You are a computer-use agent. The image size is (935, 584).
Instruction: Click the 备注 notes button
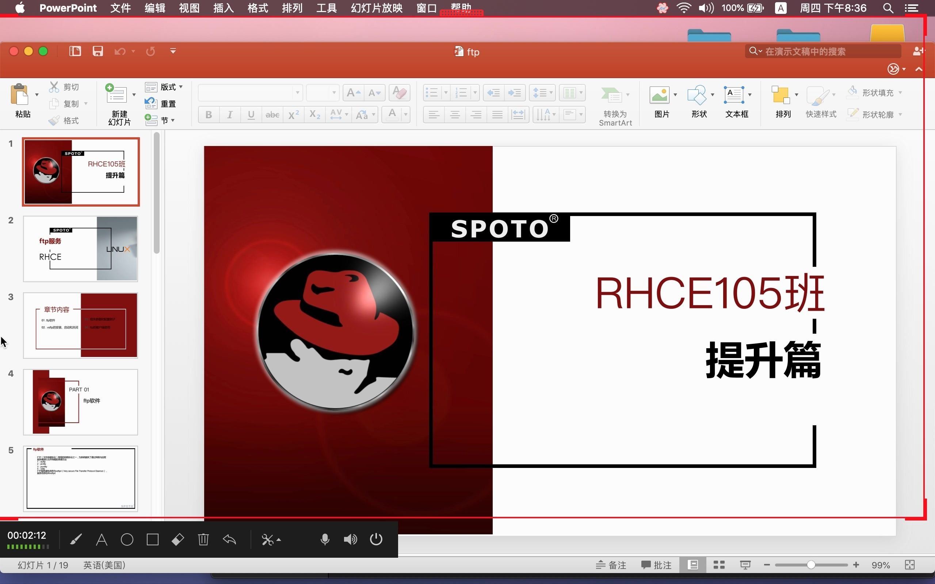(x=611, y=565)
